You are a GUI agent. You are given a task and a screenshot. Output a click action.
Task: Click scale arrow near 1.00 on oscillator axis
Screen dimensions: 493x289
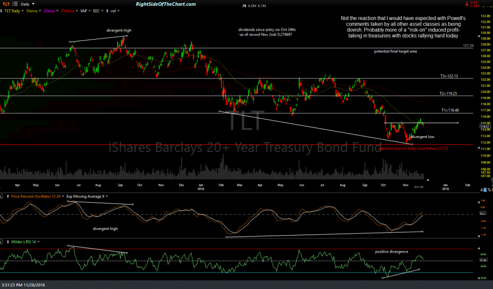pos(479,202)
